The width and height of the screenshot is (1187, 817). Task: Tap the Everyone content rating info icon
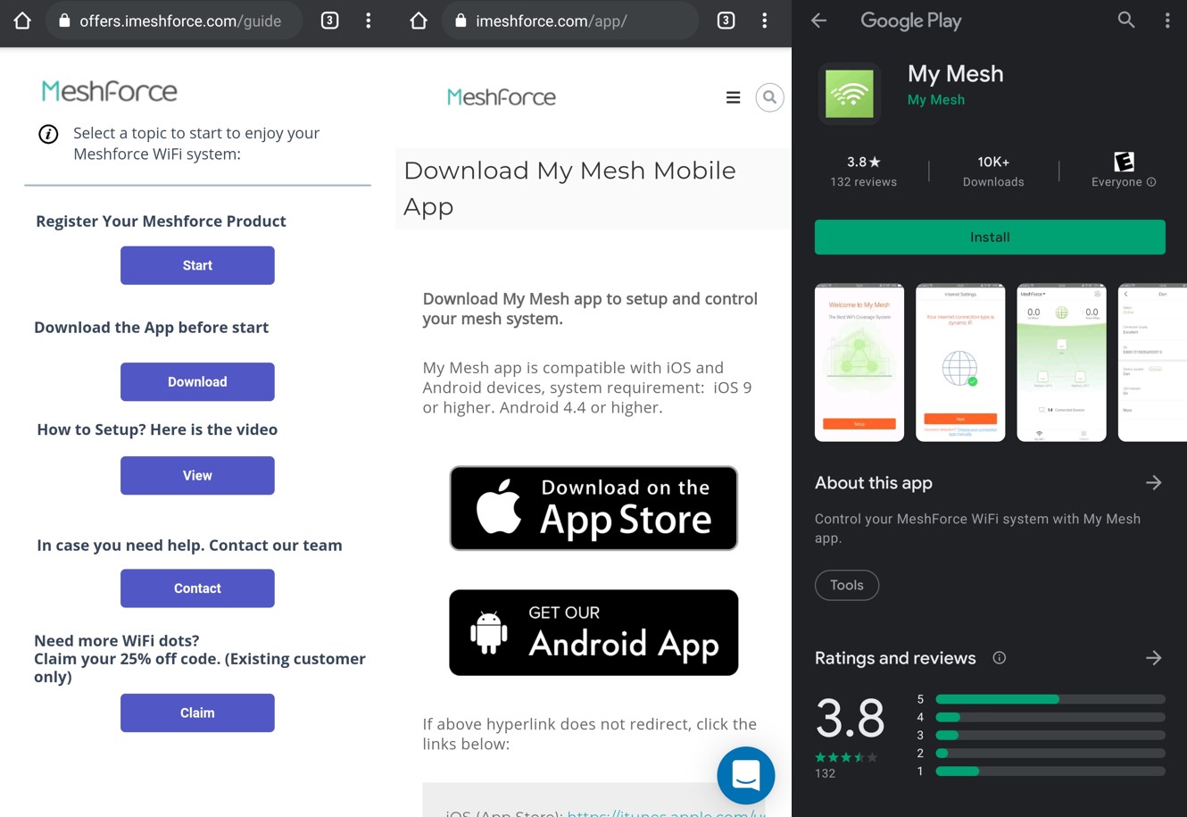pyautogui.click(x=1151, y=182)
